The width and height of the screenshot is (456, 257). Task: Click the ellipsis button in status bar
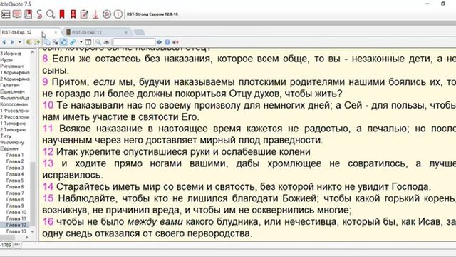click(x=17, y=245)
